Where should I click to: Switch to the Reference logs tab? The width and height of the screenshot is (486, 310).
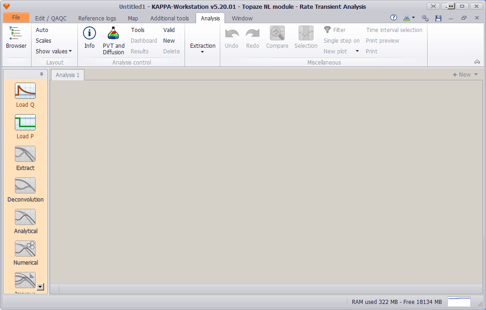(x=97, y=18)
